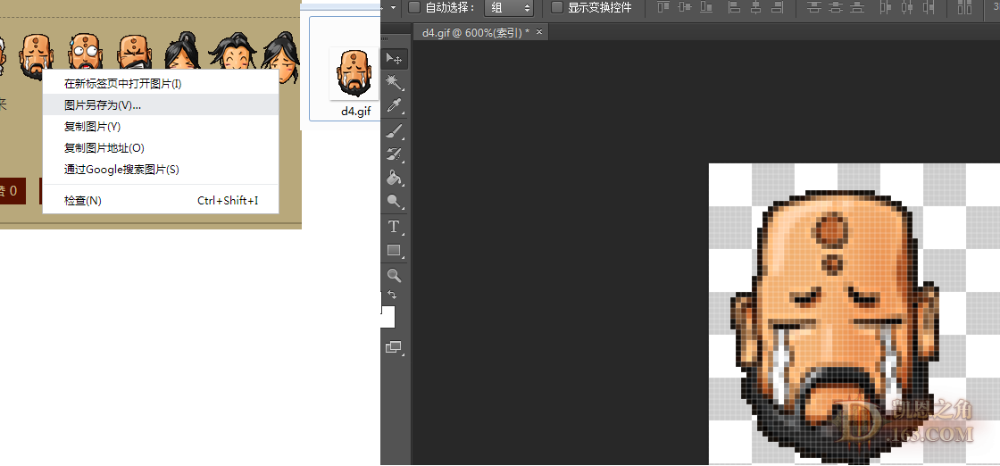Choose 复制图片(Y) from context menu
The image size is (1000, 466).
pyautogui.click(x=161, y=126)
